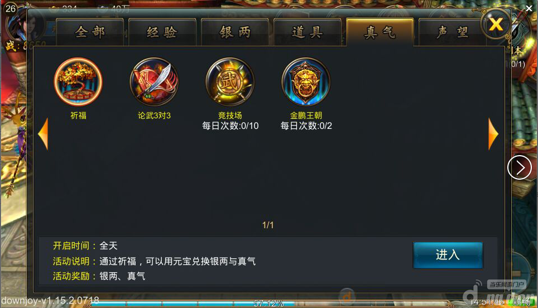Switch to the 经验 tab
This screenshot has width=538, height=308.
coord(162,32)
